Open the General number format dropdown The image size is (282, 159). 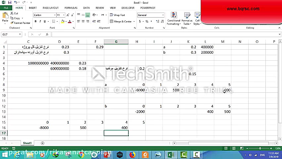click(163, 15)
